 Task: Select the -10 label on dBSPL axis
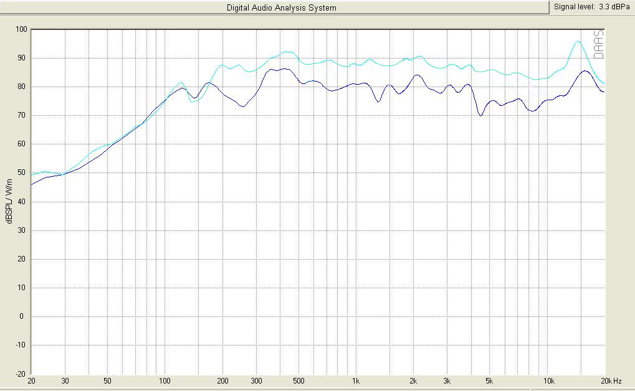point(20,346)
